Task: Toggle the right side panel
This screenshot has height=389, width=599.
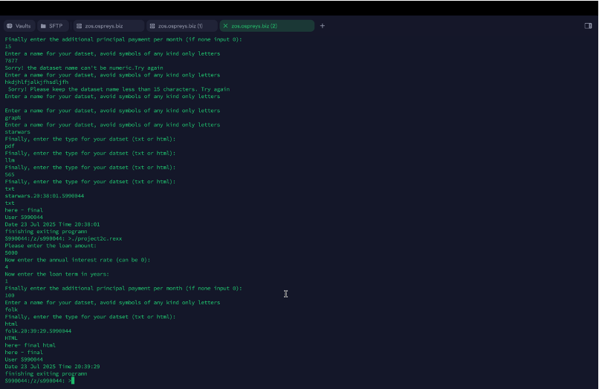Action: (x=589, y=26)
